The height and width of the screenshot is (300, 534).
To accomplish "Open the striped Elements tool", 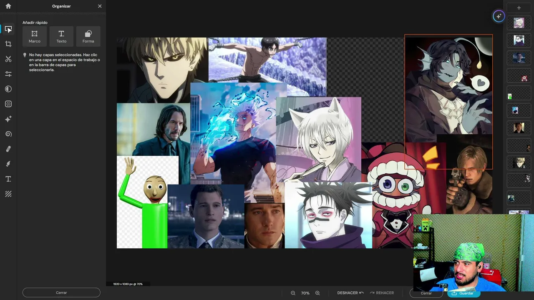I will (x=8, y=194).
